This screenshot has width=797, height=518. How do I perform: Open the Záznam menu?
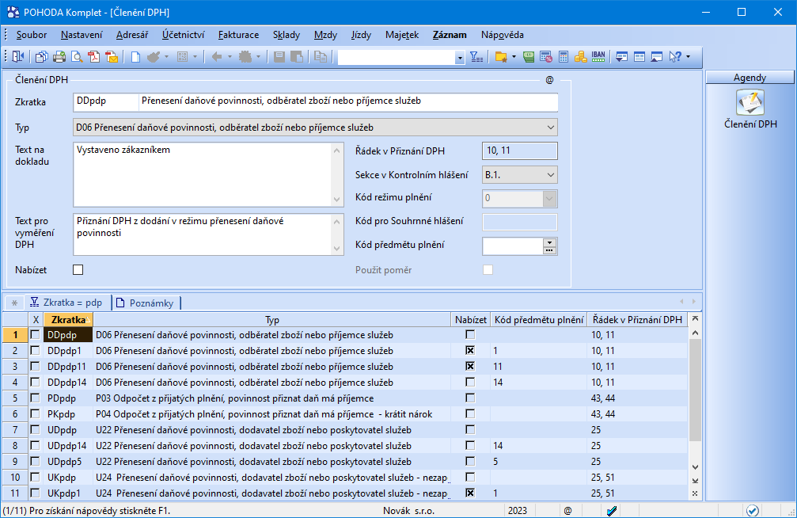450,35
